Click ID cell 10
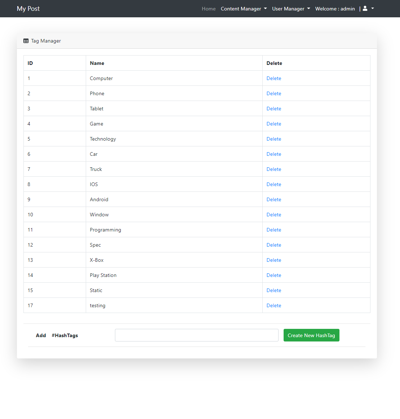This screenshot has height=419, width=400. pos(55,215)
